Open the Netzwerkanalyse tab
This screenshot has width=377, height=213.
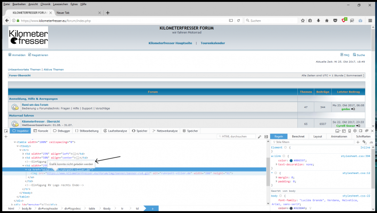(x=164, y=131)
